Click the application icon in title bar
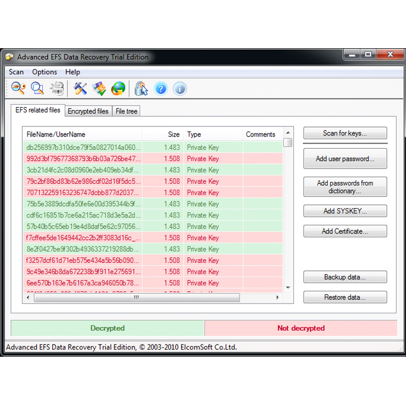Screen dimensions: 406x406 9,57
